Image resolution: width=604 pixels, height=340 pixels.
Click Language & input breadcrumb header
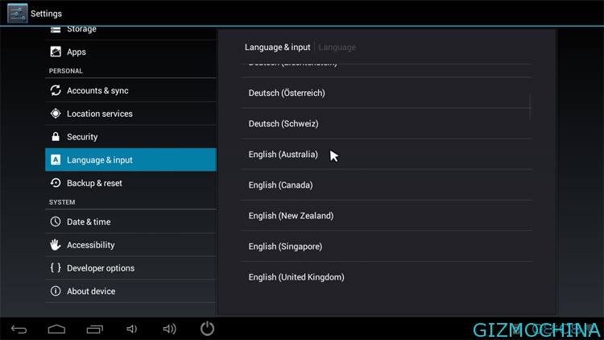[277, 48]
